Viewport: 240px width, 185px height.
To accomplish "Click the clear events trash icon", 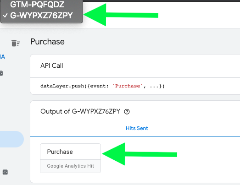I will pos(16,43).
